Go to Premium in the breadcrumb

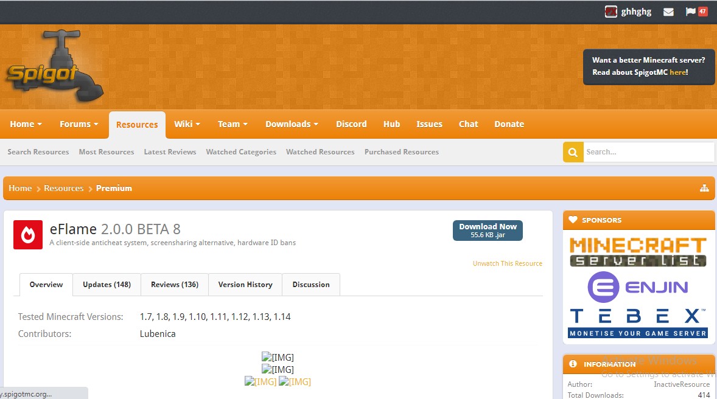click(114, 189)
